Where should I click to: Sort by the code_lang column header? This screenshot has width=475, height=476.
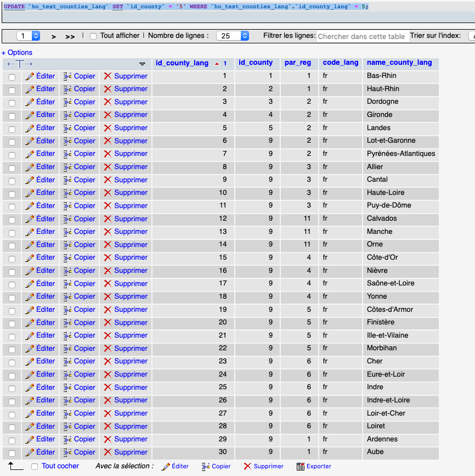[340, 62]
